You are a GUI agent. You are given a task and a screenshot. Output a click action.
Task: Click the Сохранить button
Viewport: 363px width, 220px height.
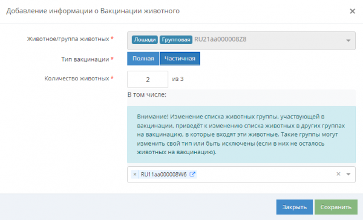[x=336, y=207]
